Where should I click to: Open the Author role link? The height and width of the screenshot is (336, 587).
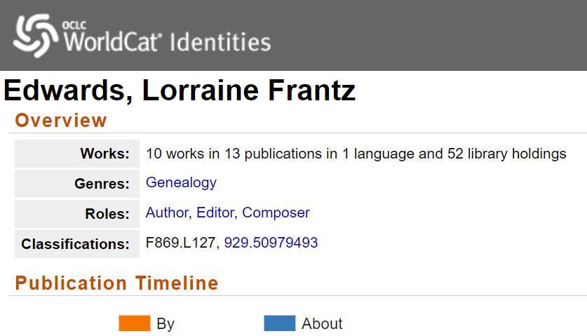click(x=166, y=213)
